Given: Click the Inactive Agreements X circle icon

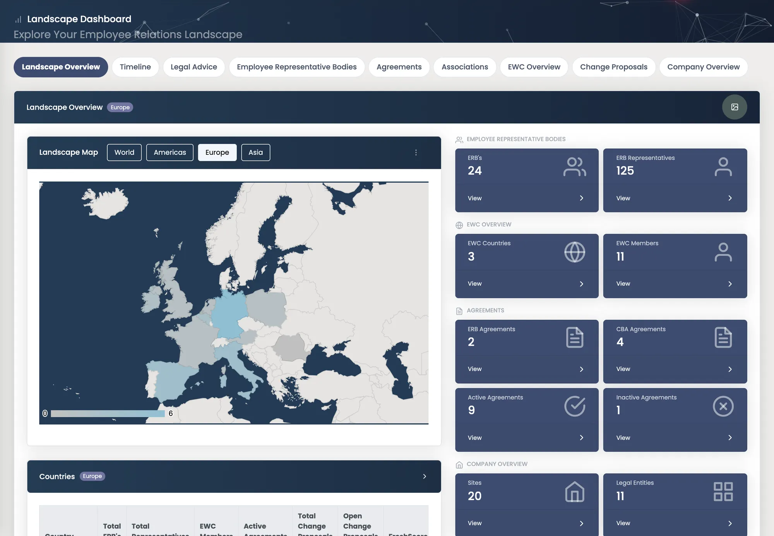Looking at the screenshot, I should tap(723, 406).
